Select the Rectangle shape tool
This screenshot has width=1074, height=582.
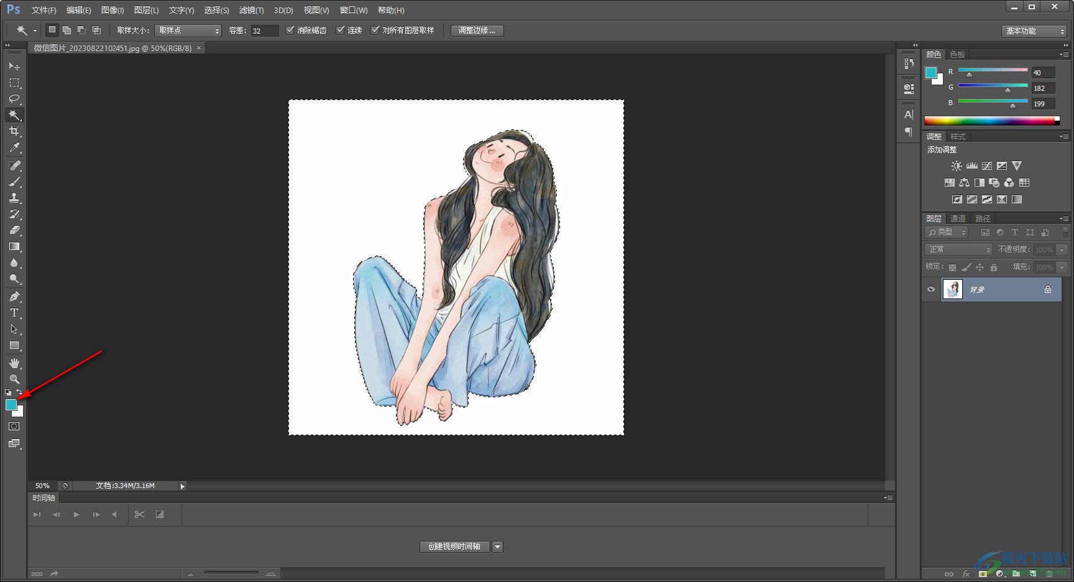pyautogui.click(x=14, y=345)
